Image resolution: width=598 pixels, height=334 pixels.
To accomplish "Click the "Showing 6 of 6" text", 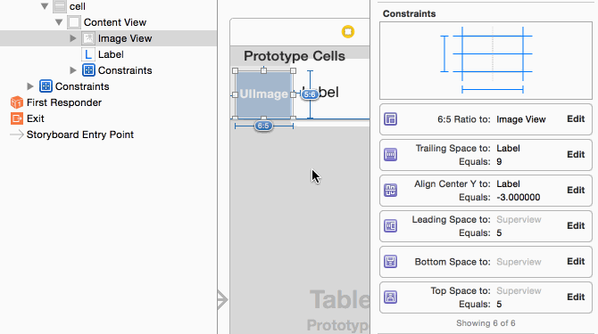I will coord(486,323).
